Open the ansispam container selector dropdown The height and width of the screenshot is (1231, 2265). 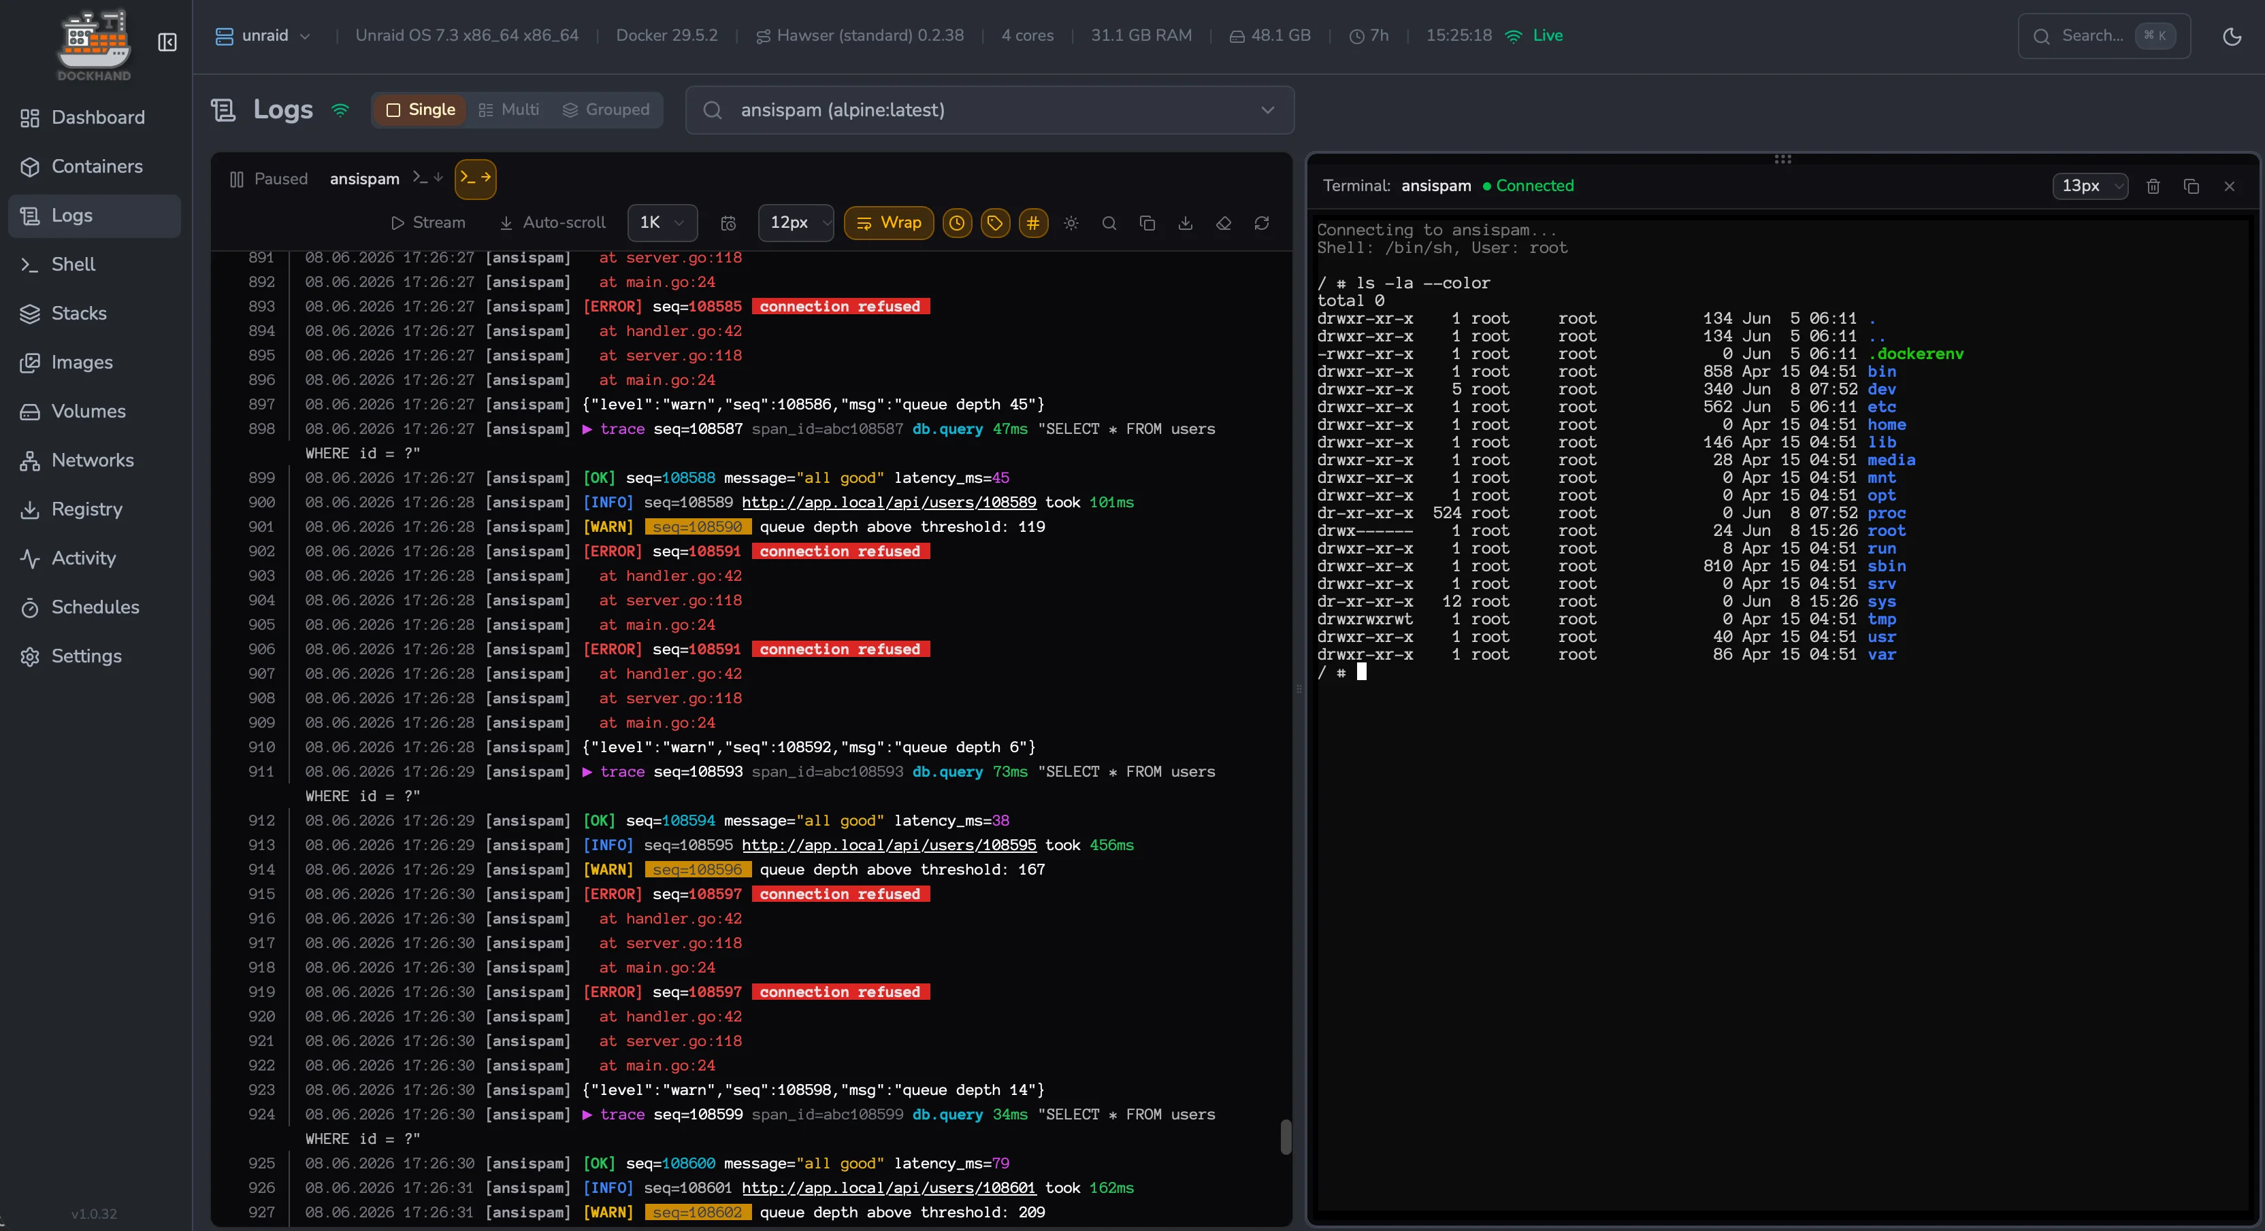(x=989, y=109)
